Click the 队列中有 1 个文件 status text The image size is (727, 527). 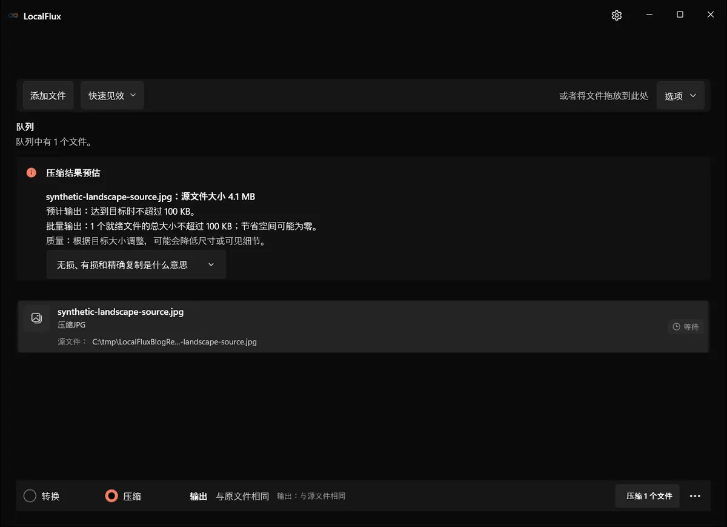53,142
